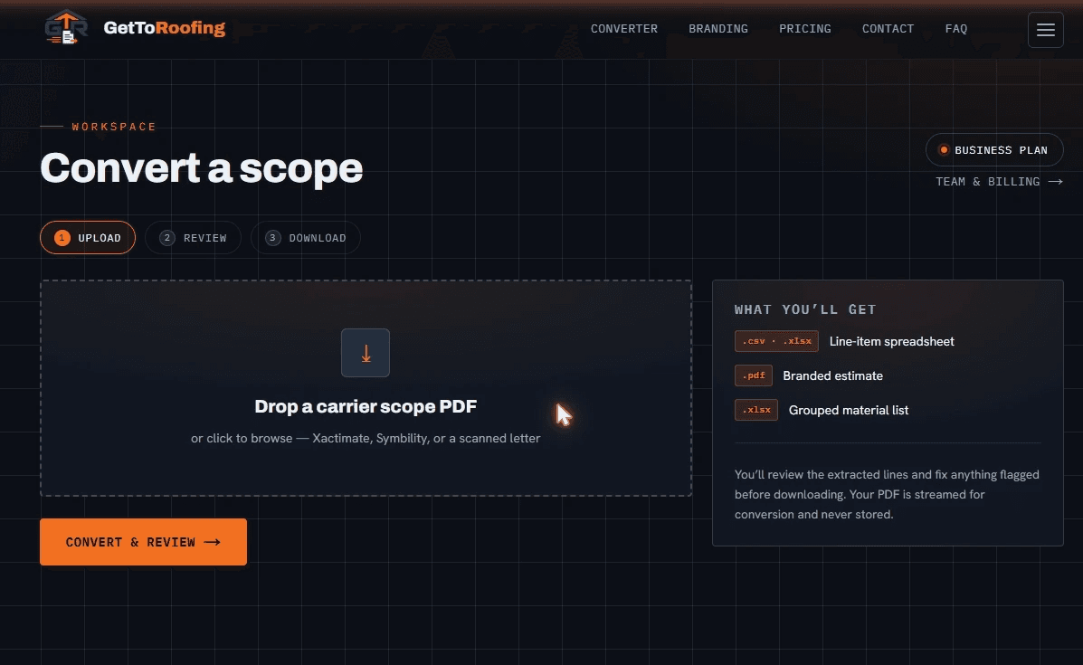Click the step 1 number circle
The height and width of the screenshot is (665, 1083).
(x=62, y=238)
